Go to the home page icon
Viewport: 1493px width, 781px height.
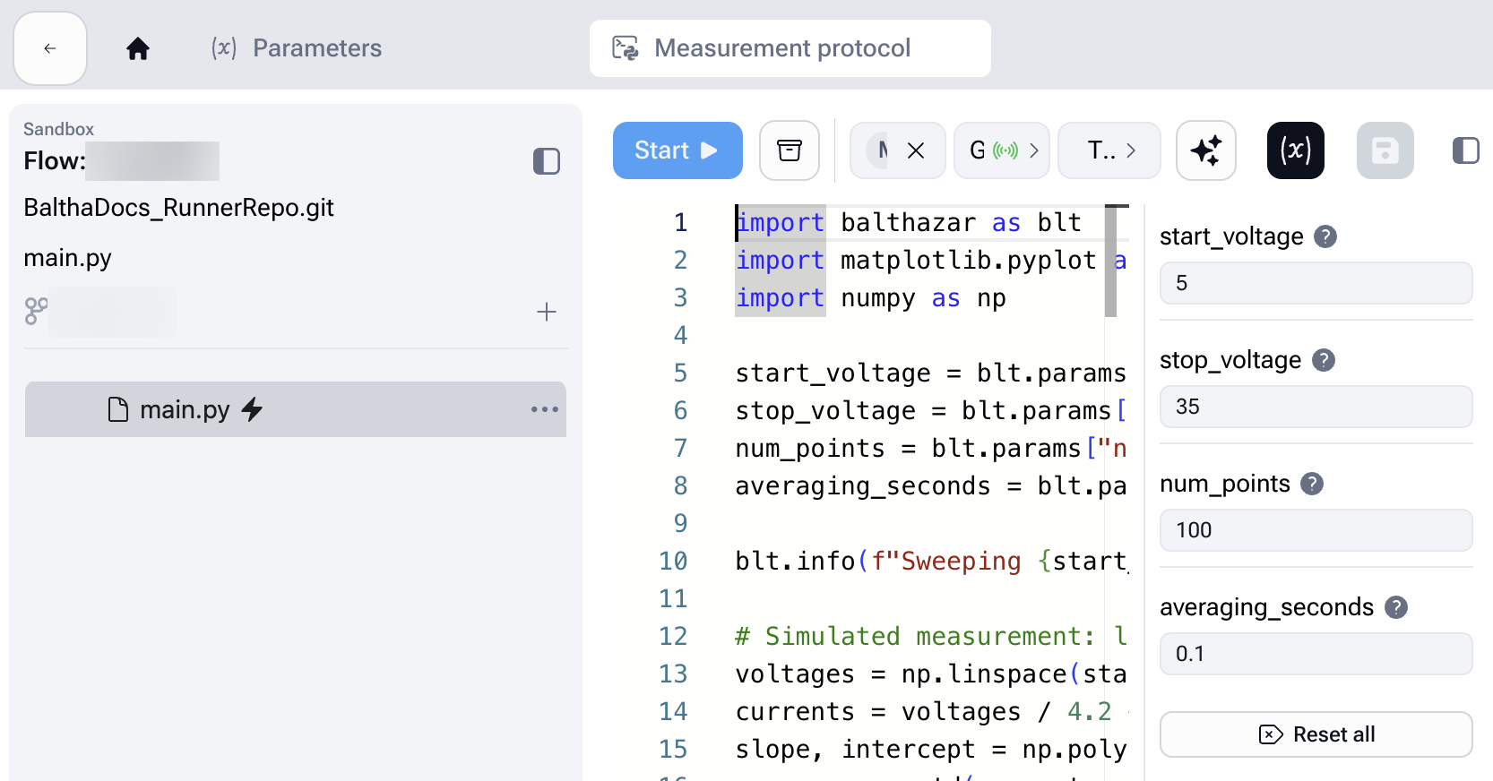138,48
